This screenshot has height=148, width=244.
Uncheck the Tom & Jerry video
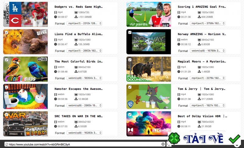(x=130, y=87)
